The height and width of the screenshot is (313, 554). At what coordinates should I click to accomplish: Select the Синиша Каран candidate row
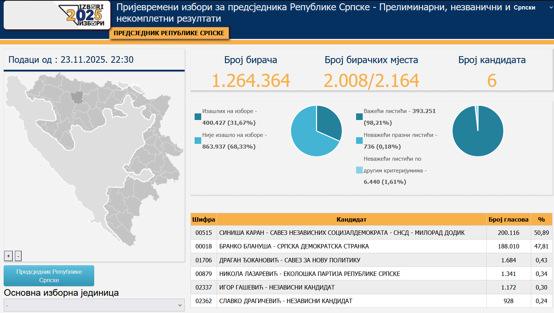tap(342, 233)
